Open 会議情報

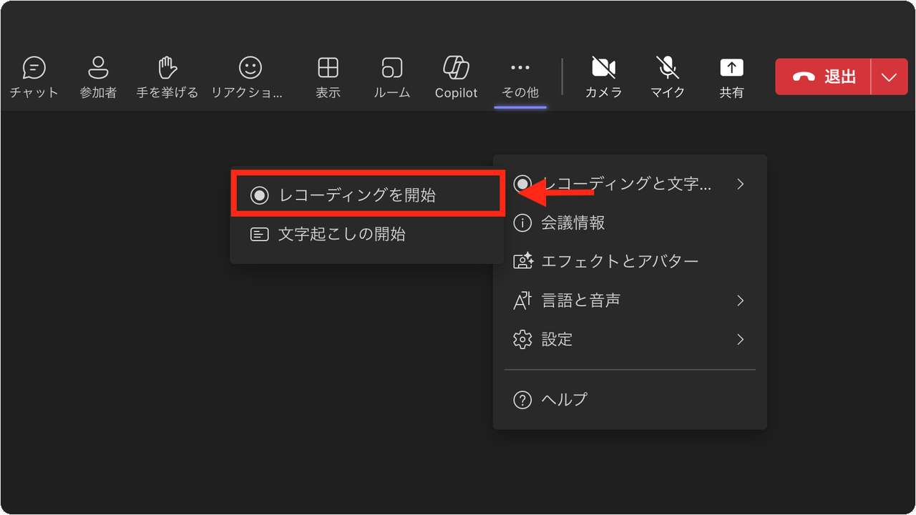[x=630, y=223]
